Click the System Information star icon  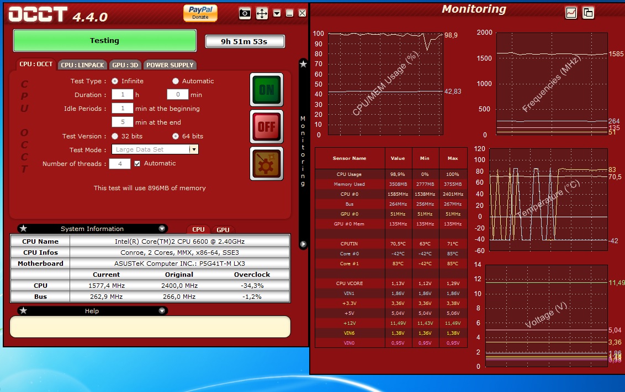click(23, 228)
